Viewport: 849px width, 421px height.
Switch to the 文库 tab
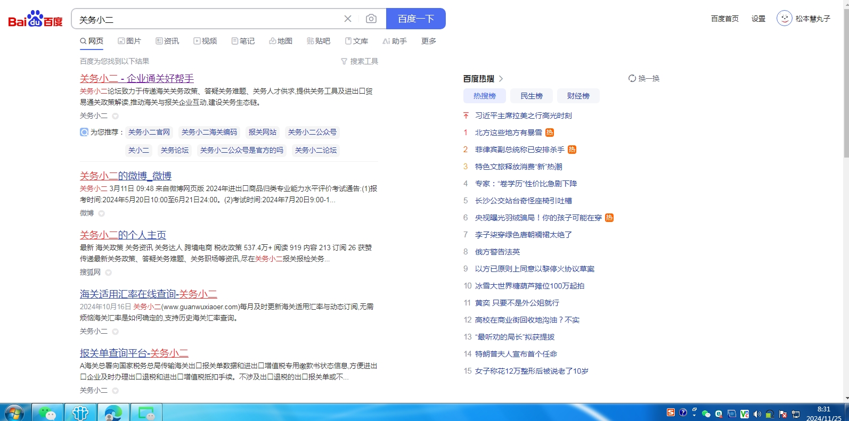[356, 41]
